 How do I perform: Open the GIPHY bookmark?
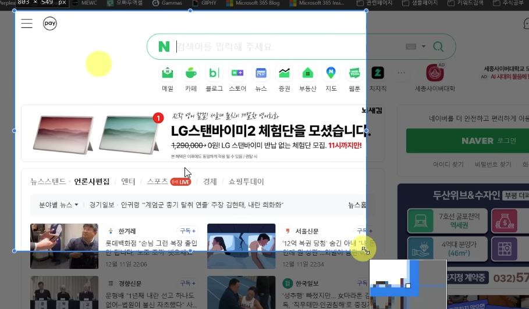click(x=204, y=3)
